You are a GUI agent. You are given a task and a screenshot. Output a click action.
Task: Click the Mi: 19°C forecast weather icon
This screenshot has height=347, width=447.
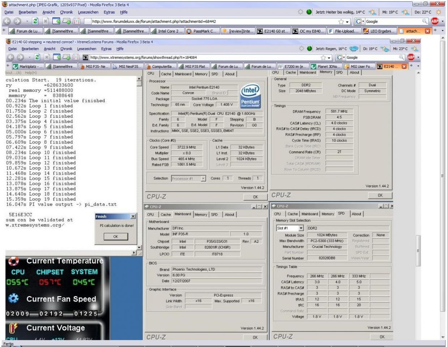405,12
